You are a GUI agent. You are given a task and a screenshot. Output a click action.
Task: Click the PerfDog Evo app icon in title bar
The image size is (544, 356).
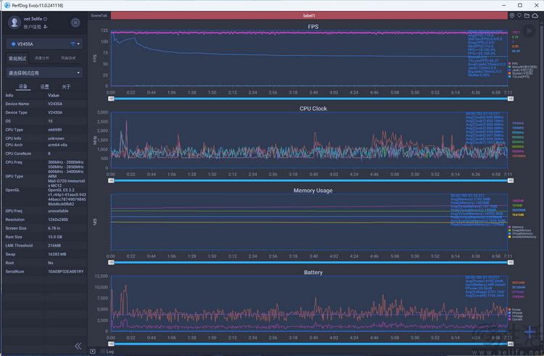click(7, 5)
